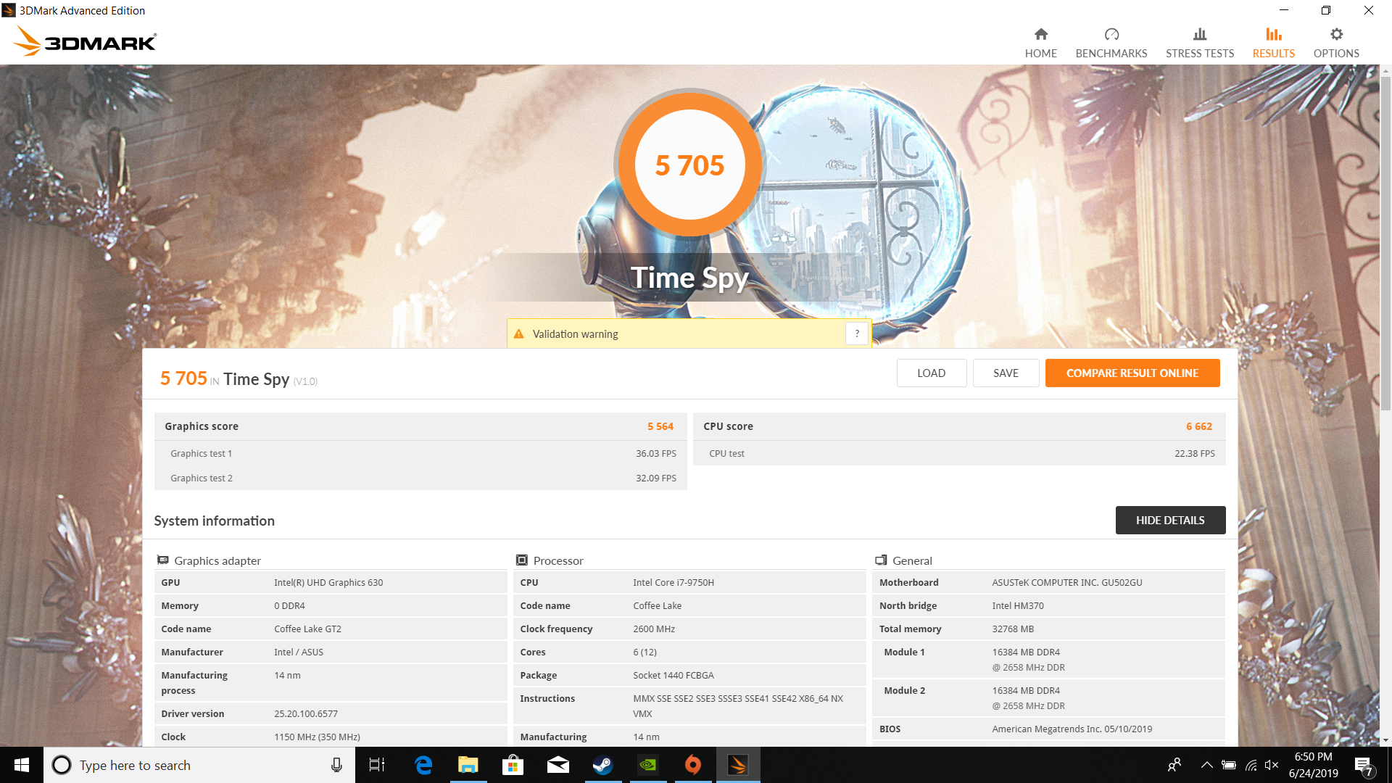Switch to STRESS TESTS tab

pyautogui.click(x=1199, y=43)
